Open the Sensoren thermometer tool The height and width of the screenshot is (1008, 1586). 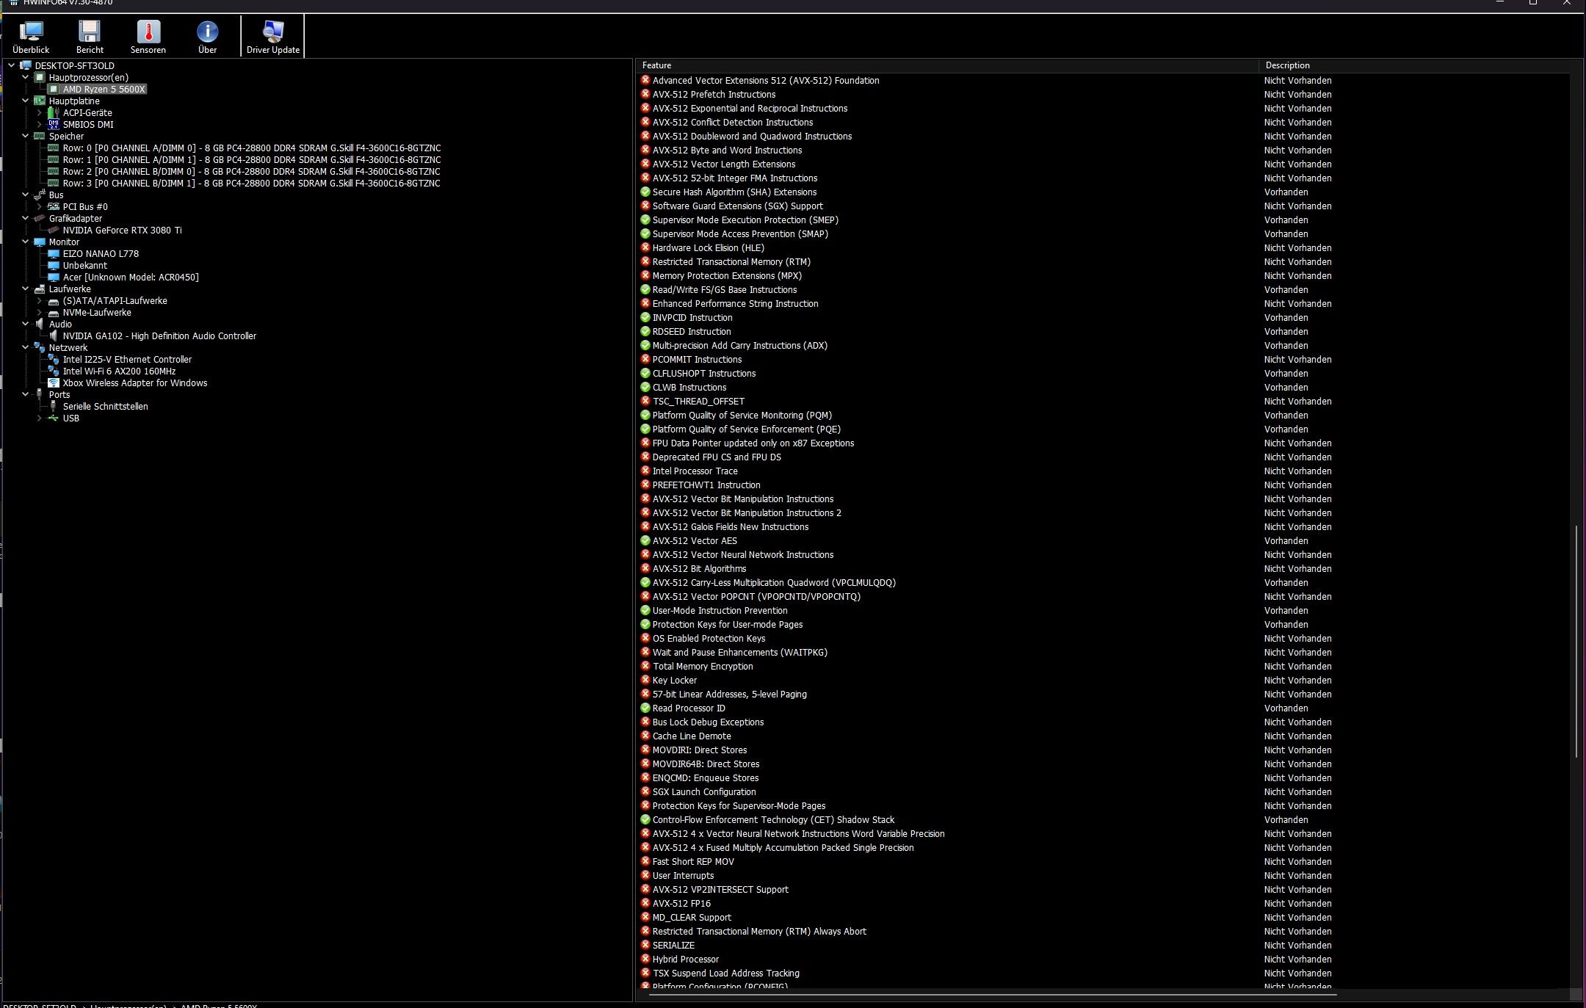click(148, 36)
